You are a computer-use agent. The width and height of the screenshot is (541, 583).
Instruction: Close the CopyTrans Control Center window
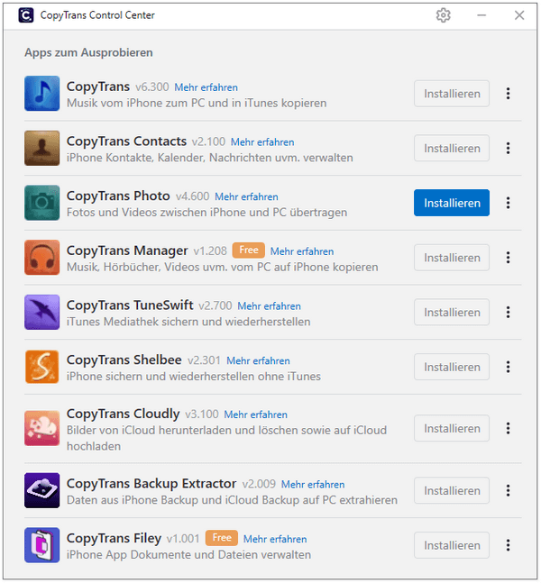pos(519,15)
